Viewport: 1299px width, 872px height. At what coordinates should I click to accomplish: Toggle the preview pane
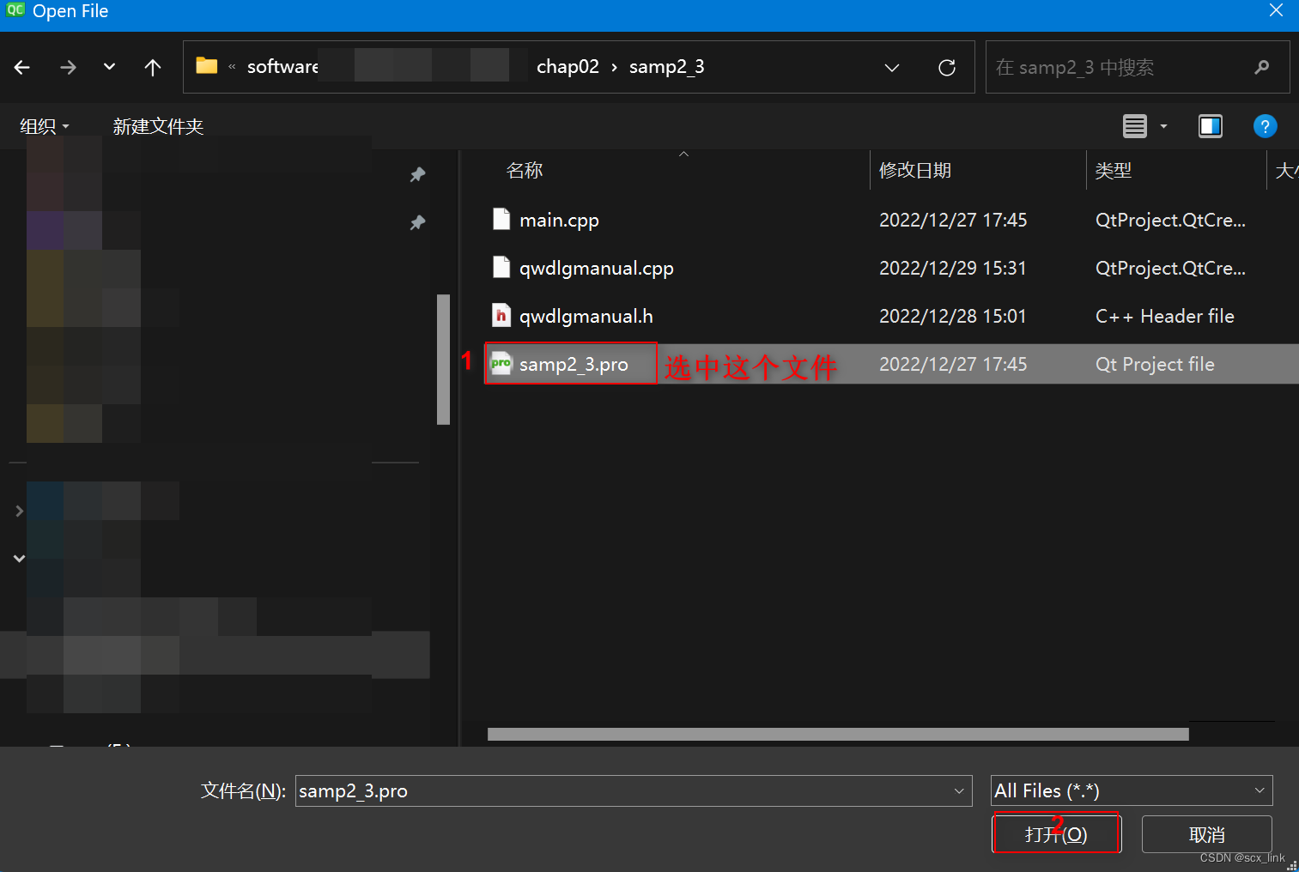point(1211,126)
